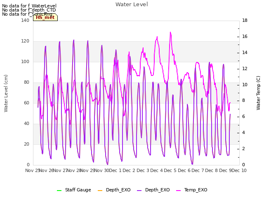Click the 120 value on left axis
Image resolution: width=264 pixels, height=198 pixels.
coord(25,41)
